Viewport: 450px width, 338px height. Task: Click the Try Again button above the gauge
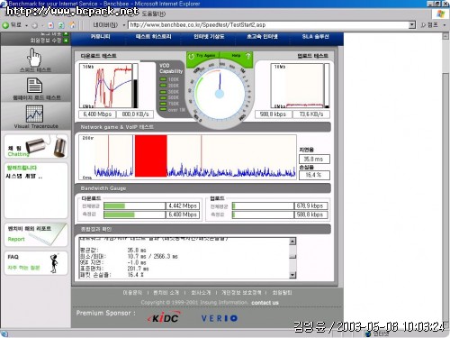click(x=203, y=56)
